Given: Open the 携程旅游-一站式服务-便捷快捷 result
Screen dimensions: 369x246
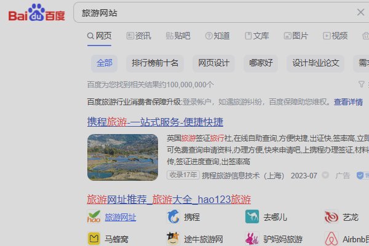Looking at the screenshot, I should coord(155,122).
